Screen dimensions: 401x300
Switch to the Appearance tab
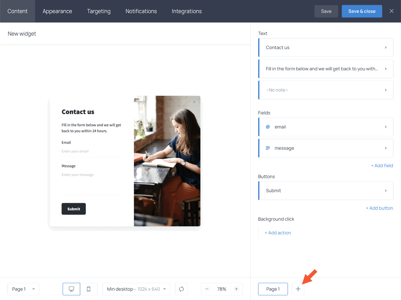click(57, 11)
